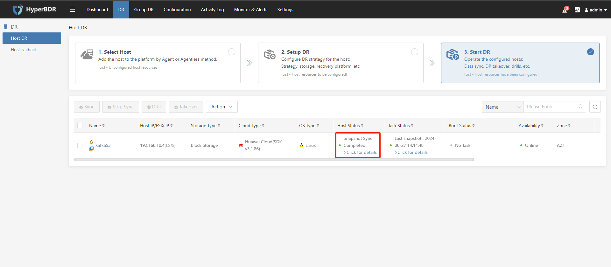Click the 'AZ1' zone cell

(561, 145)
